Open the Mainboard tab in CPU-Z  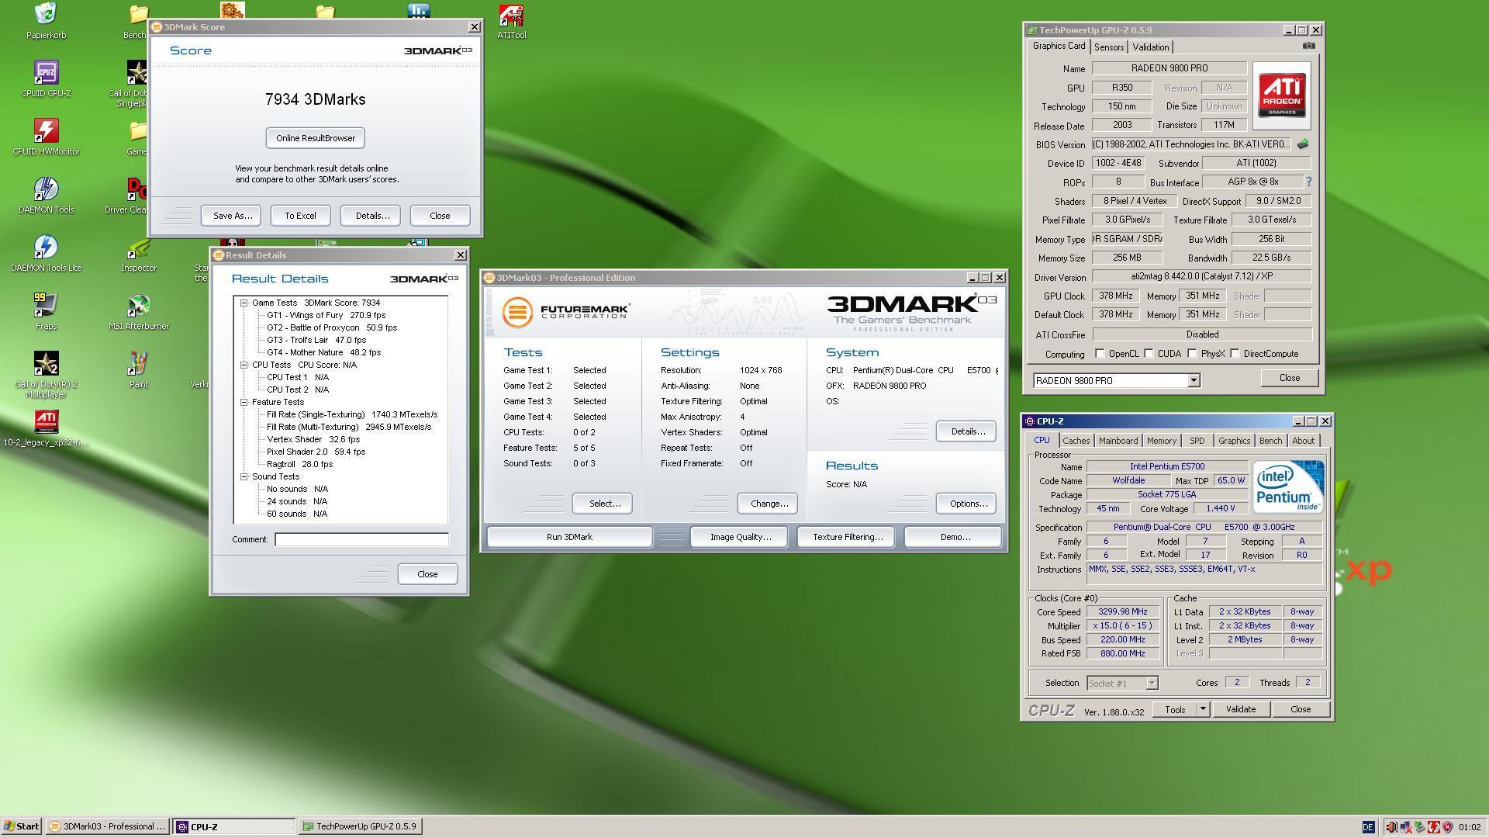(x=1118, y=441)
